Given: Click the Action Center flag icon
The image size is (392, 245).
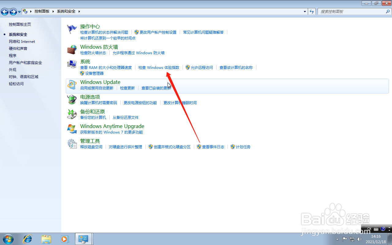Looking at the screenshot, I should pyautogui.click(x=72, y=29).
